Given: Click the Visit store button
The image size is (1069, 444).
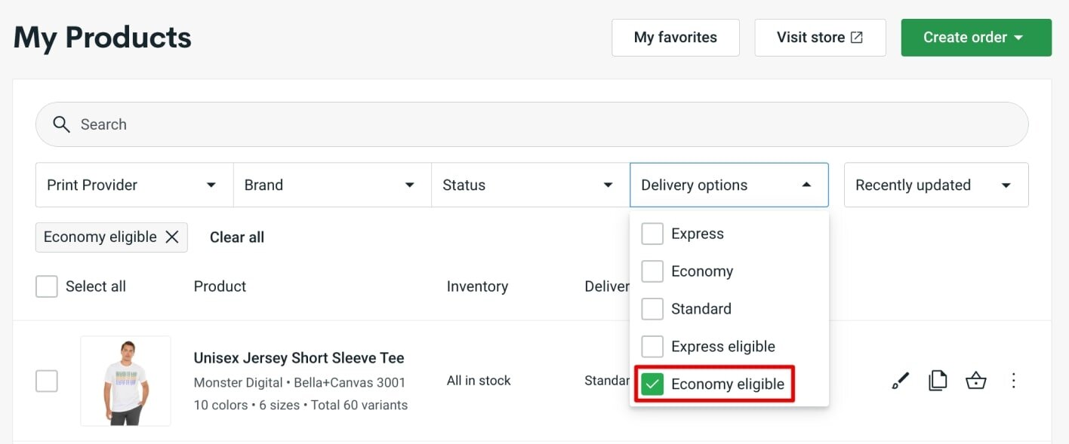Looking at the screenshot, I should (820, 38).
